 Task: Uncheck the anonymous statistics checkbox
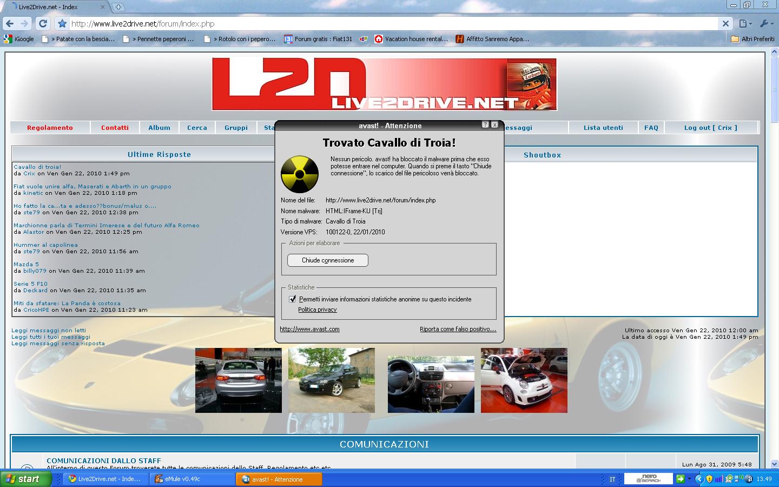click(x=293, y=299)
